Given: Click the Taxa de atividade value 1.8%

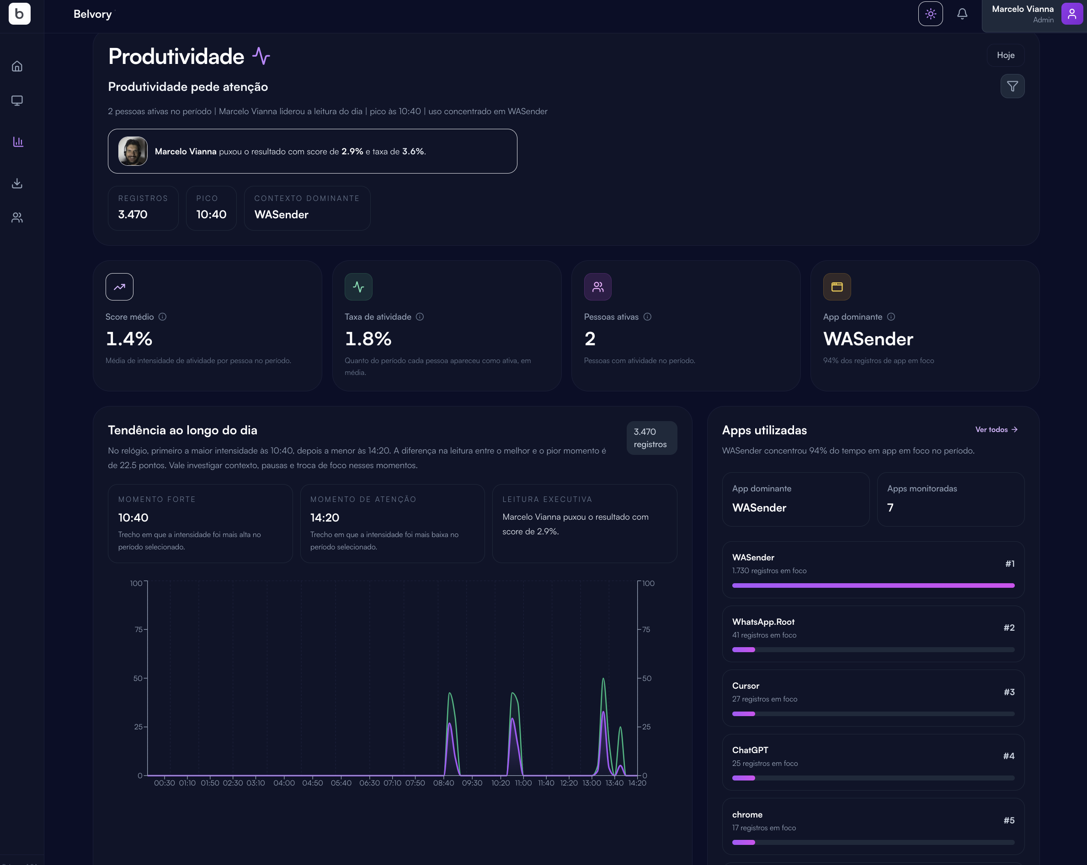Looking at the screenshot, I should click(368, 338).
